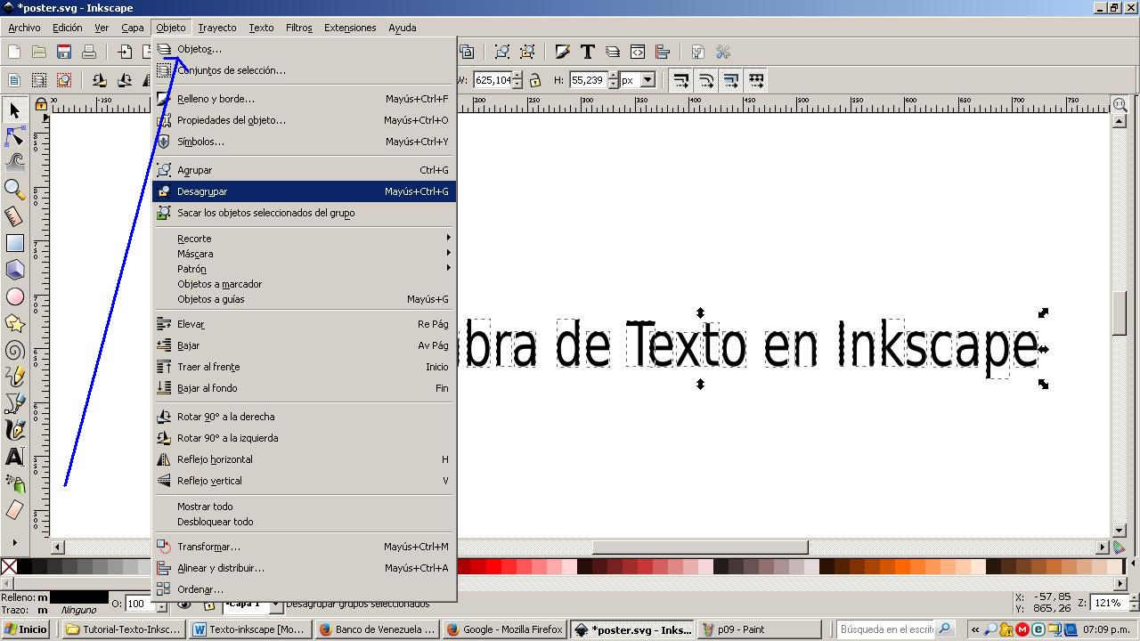Select the Spiral tool

(x=14, y=350)
